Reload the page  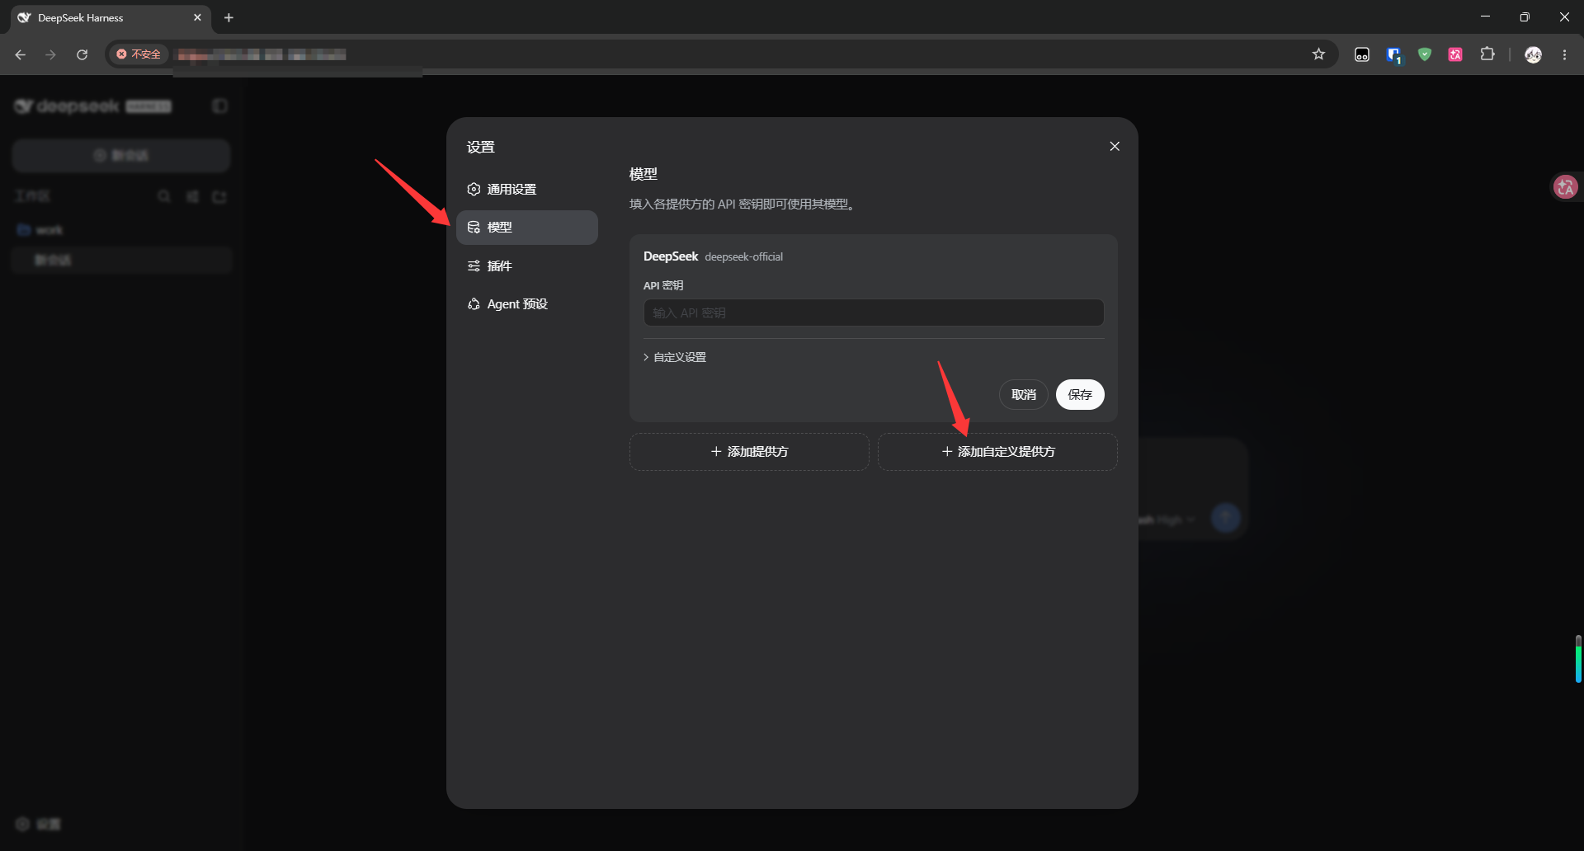coord(82,54)
